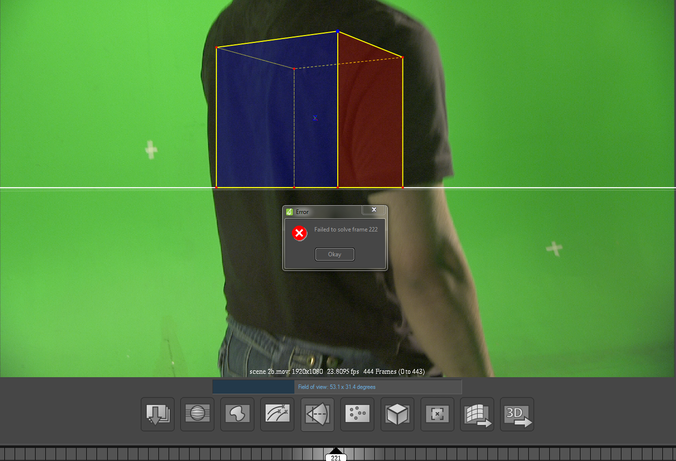Click the "Field of view: 53.1 x 31.4 degrees" text

coord(337,387)
